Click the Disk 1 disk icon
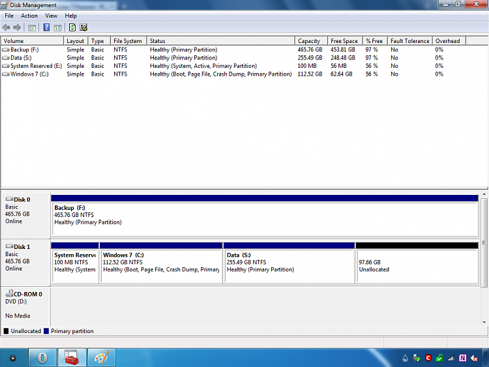This screenshot has height=367, width=489. click(x=9, y=246)
